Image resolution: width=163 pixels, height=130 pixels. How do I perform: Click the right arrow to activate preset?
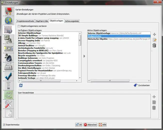(x=84, y=56)
